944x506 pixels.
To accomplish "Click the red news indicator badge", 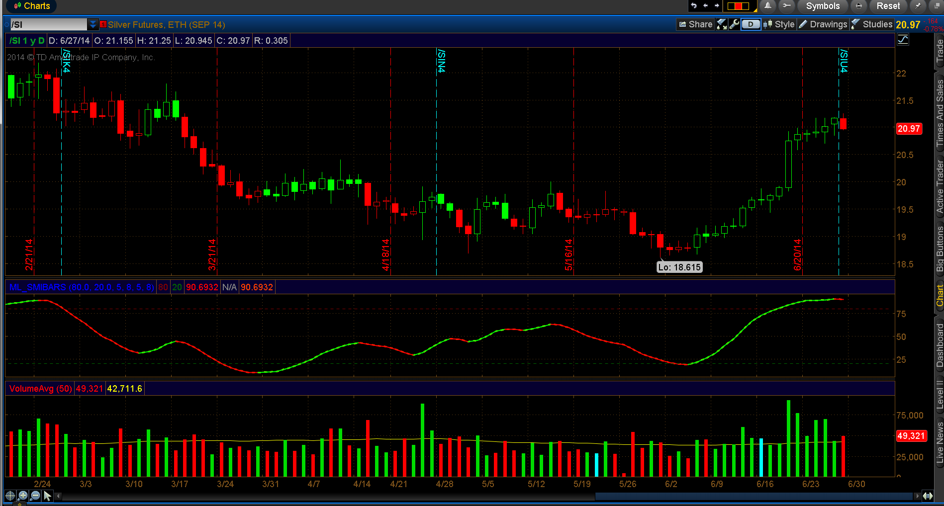I will [103, 24].
